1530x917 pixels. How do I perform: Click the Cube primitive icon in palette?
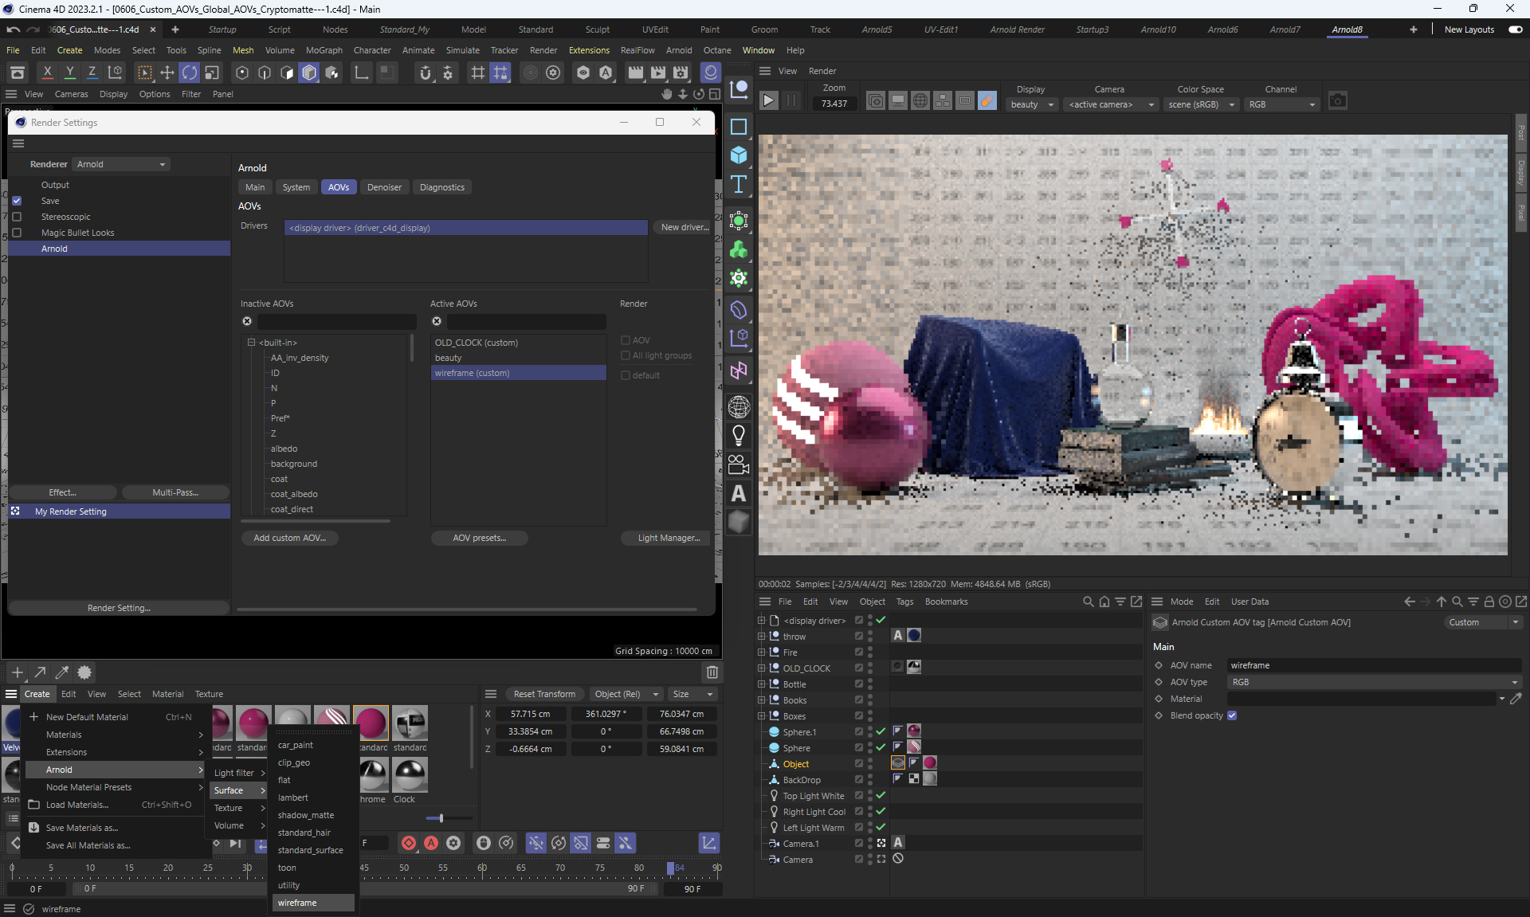pos(739,155)
